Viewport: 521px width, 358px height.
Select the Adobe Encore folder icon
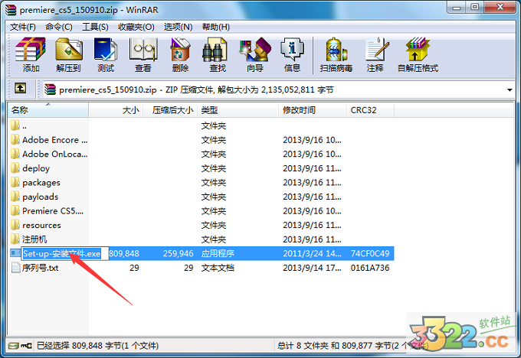pos(15,140)
